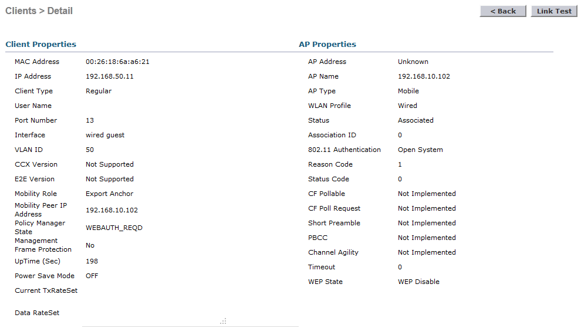Viewport: 581px width, 328px height.
Task: Click the AP Properties section header
Action: coord(327,44)
